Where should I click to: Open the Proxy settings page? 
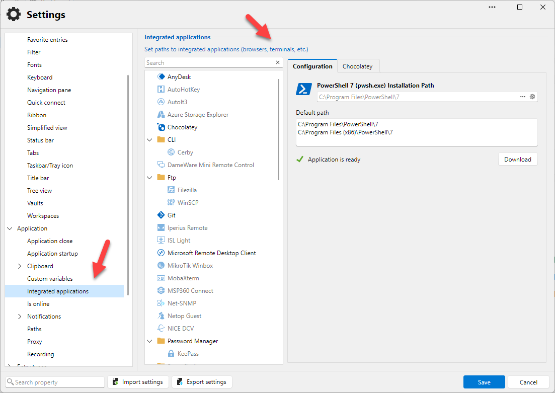(34, 342)
